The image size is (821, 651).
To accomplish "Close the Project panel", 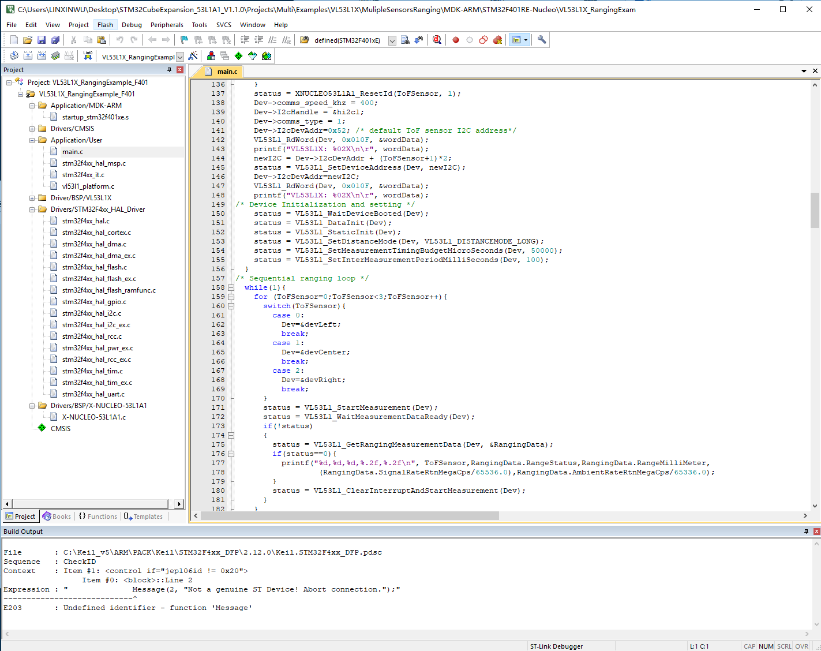I will (x=180, y=70).
